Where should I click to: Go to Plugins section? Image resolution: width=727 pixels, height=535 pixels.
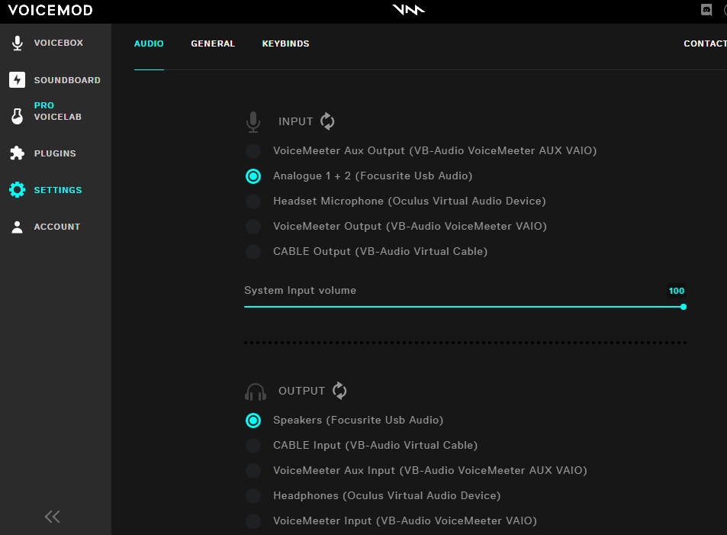pos(55,153)
